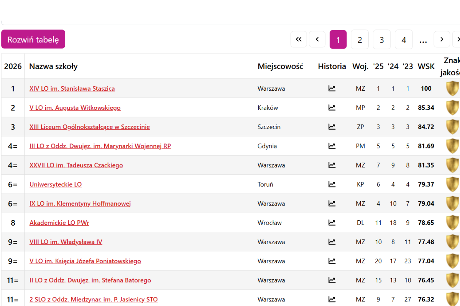Jump to the first page of results
Viewport: 460px width, 306px height.
pos(299,39)
